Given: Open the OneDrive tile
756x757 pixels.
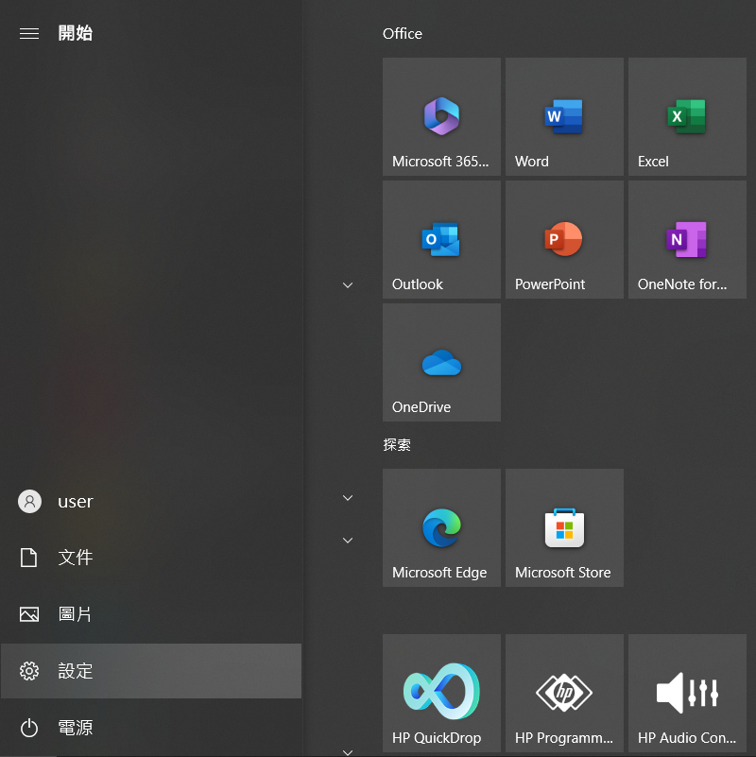Looking at the screenshot, I should (441, 362).
